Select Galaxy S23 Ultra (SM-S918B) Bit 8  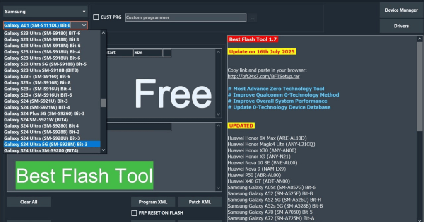[x=52, y=39]
